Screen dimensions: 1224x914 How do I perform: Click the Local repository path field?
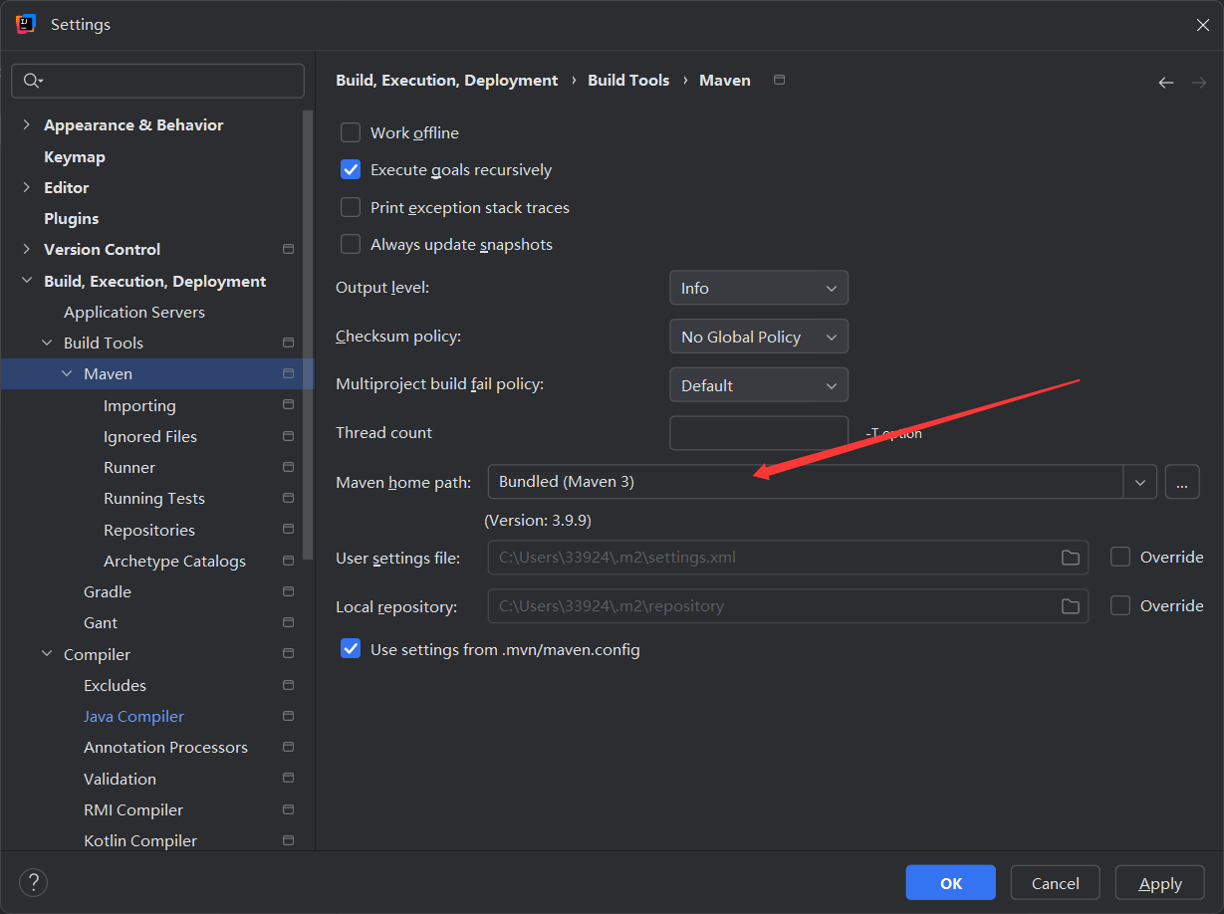click(788, 605)
